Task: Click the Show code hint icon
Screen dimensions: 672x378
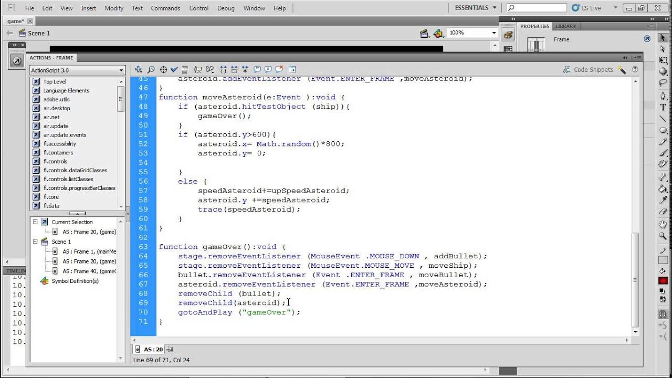Action: (x=198, y=69)
